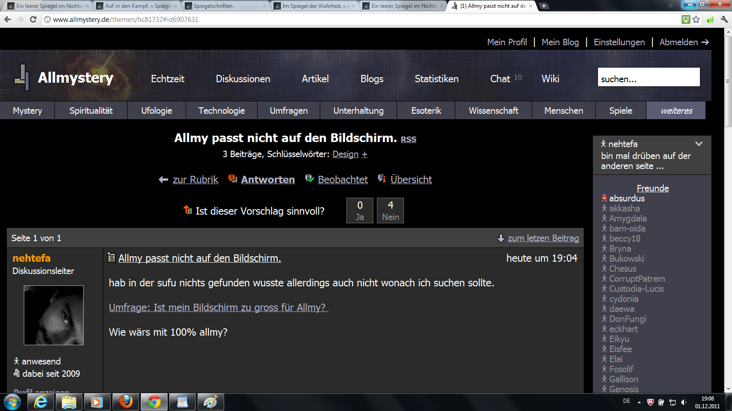Open the Chat navigation item
The image size is (732, 411).
coord(500,79)
